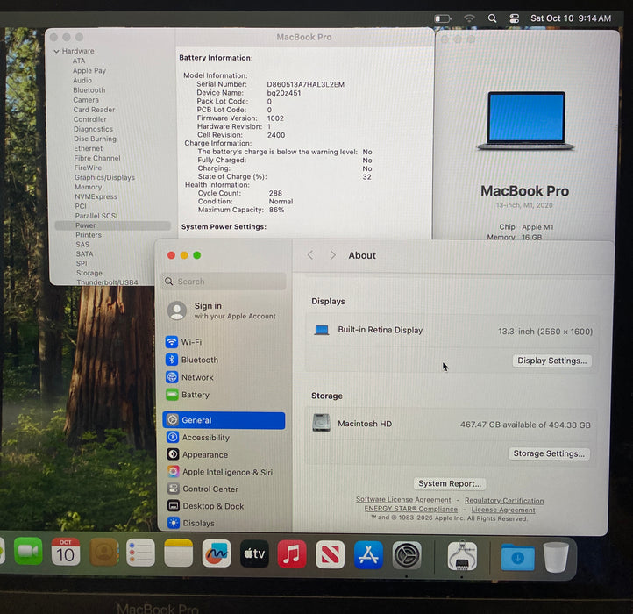Select Disc Burning in the Hardware list
Viewport: 633px width, 614px height.
click(95, 139)
